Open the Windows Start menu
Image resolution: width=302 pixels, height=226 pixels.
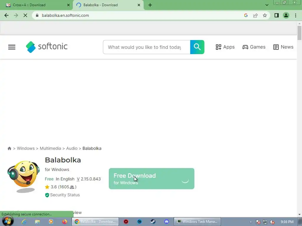[8, 221]
